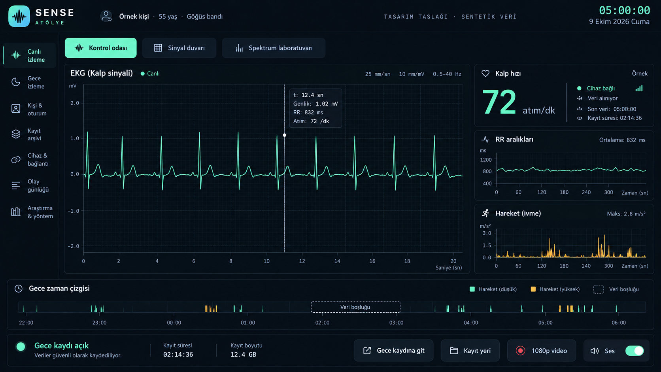
Task: Click the 01:00 mark on night timeline
Action: pyautogui.click(x=248, y=323)
